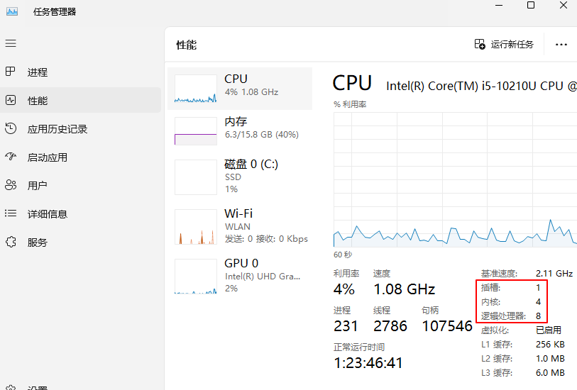Toggle the hamburger navigation menu

coord(11,44)
